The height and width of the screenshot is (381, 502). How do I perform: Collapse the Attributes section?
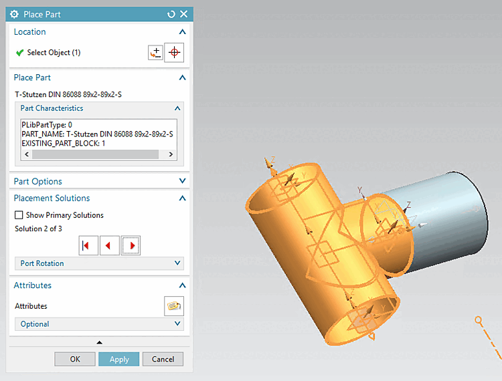point(182,285)
